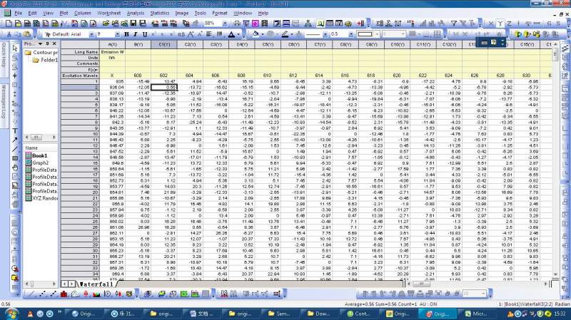Click the Cut scissors icon
Screen dimensions: 571x320
(x=9, y=34)
